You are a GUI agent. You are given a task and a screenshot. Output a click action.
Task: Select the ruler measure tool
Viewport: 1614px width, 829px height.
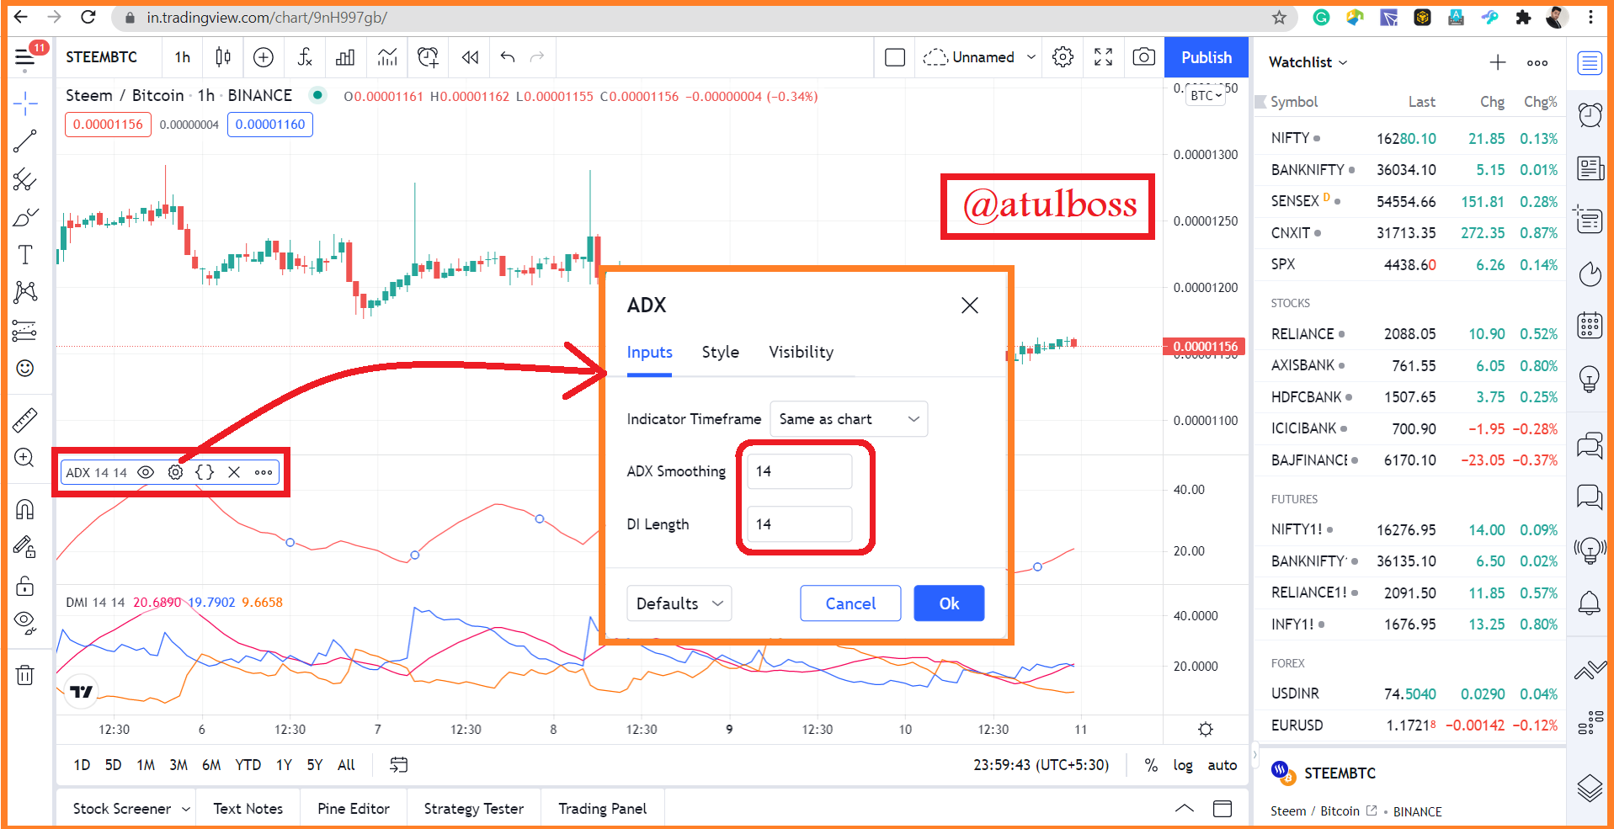(25, 420)
